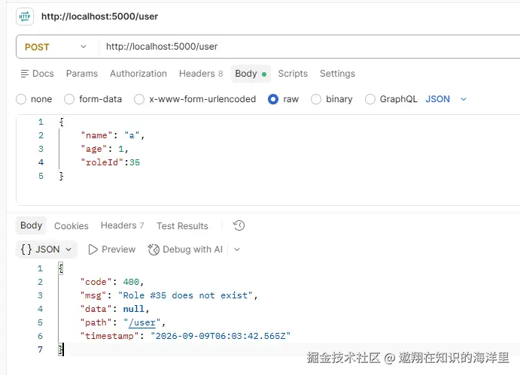Open the Scripts request tab

(x=293, y=74)
